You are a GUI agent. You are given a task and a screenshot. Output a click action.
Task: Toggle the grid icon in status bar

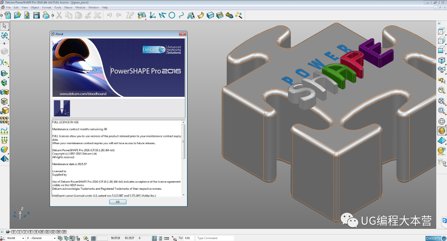[x=93, y=238]
